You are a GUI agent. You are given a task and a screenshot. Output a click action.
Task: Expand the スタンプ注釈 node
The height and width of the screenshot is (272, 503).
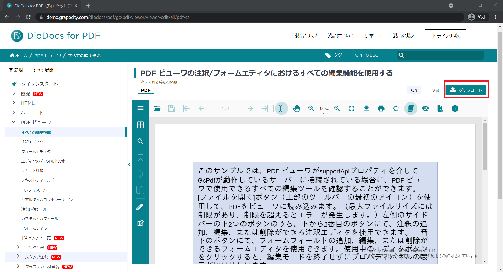coord(18,256)
